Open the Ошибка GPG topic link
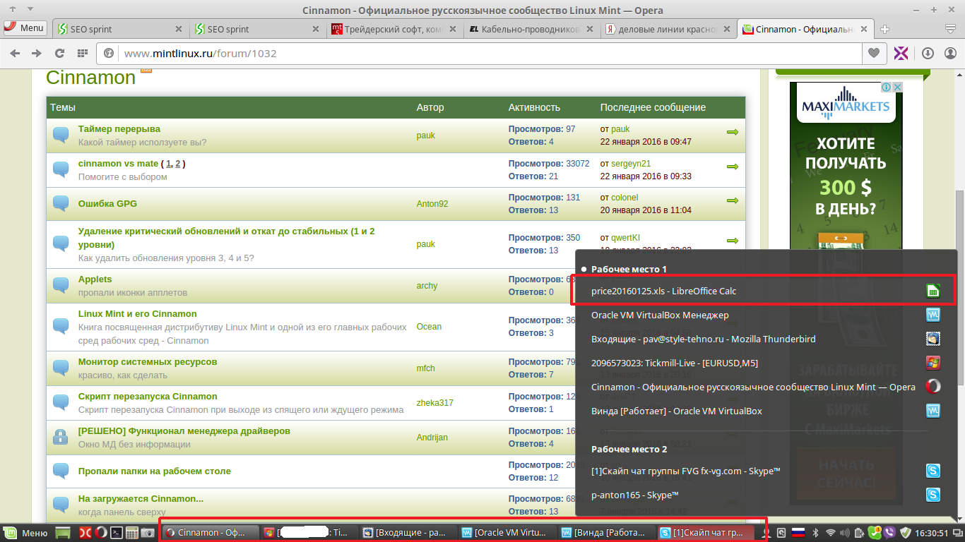This screenshot has height=542, width=965. (x=107, y=203)
